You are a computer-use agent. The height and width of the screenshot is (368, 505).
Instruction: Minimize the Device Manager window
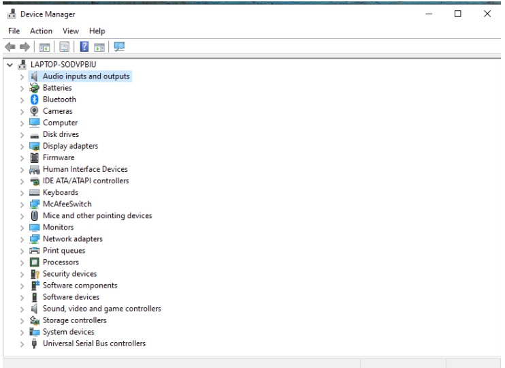(x=429, y=14)
